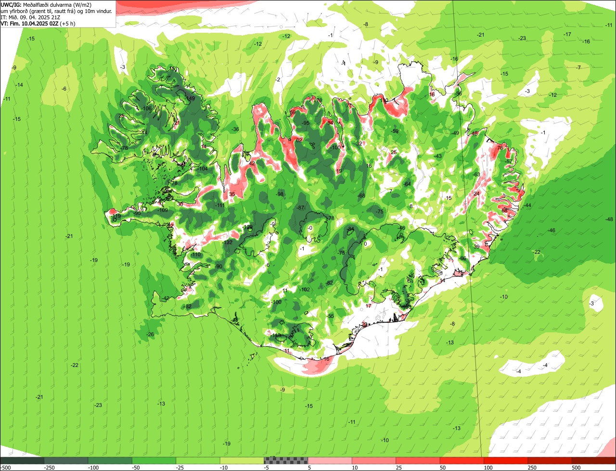This screenshot has height=471, width=616.
Task: Click the positive value '17' near the south coast
Action: pos(369,306)
